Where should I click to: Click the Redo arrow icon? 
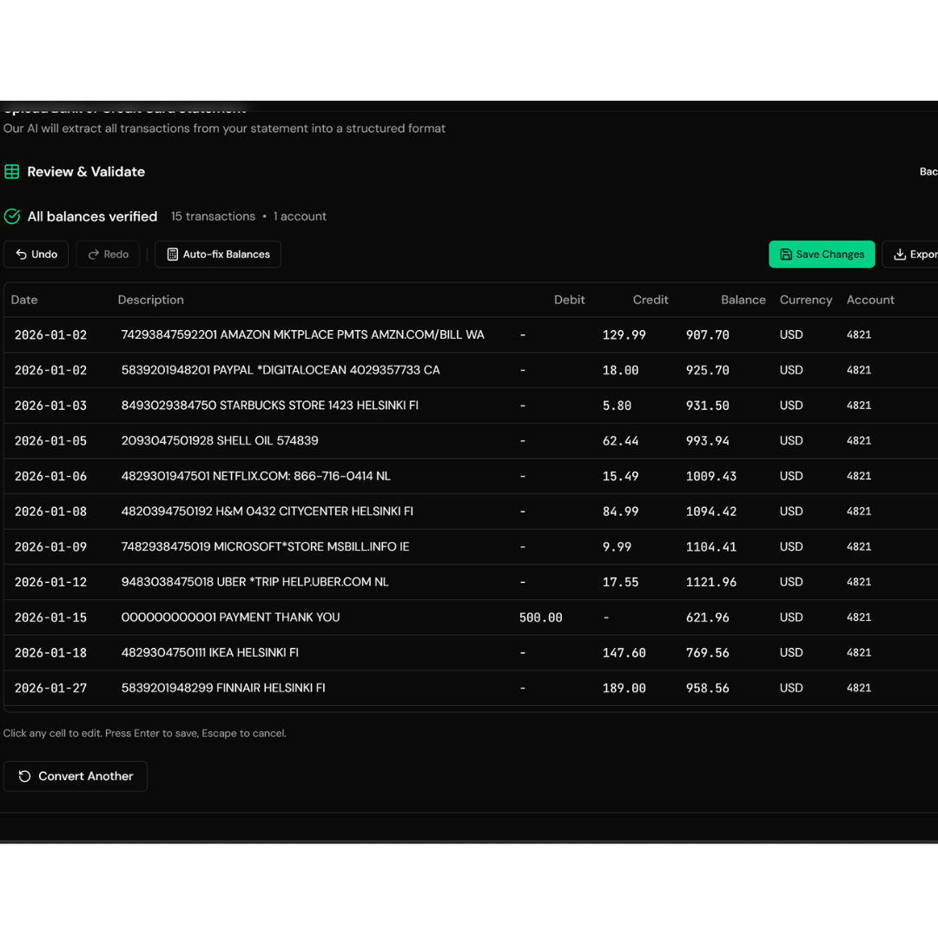click(92, 254)
